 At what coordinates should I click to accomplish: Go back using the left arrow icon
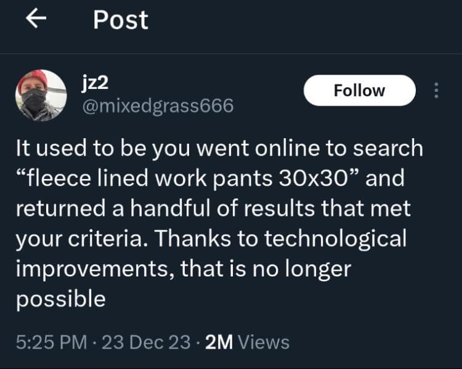tap(36, 19)
